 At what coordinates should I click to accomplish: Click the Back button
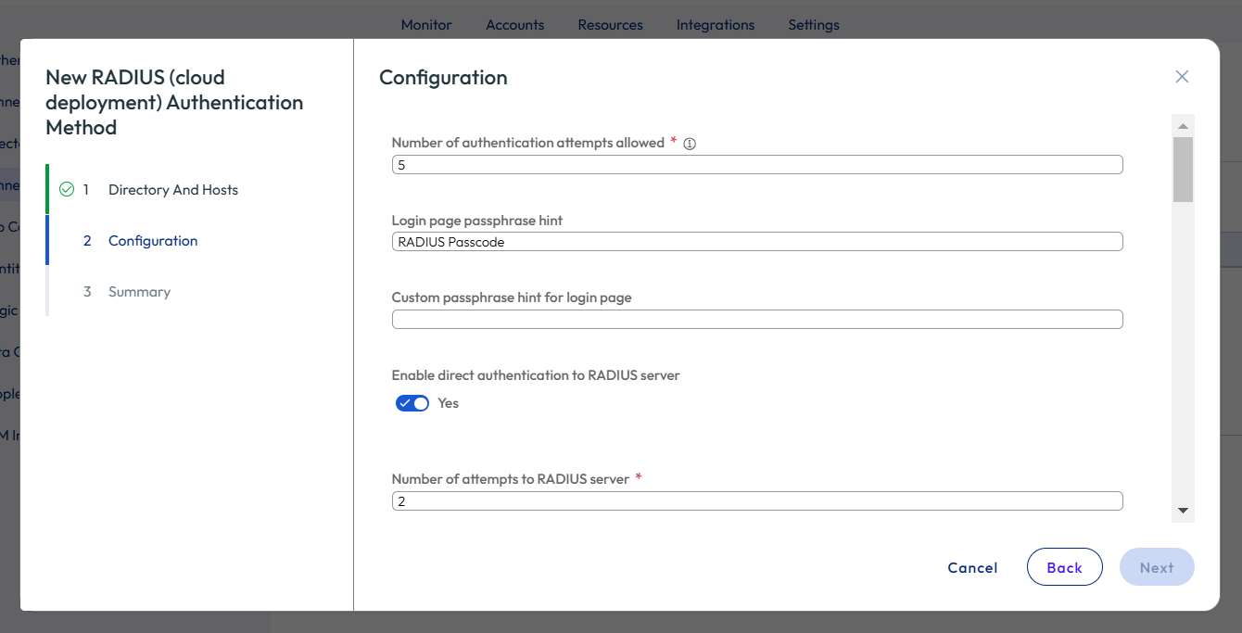(x=1064, y=567)
